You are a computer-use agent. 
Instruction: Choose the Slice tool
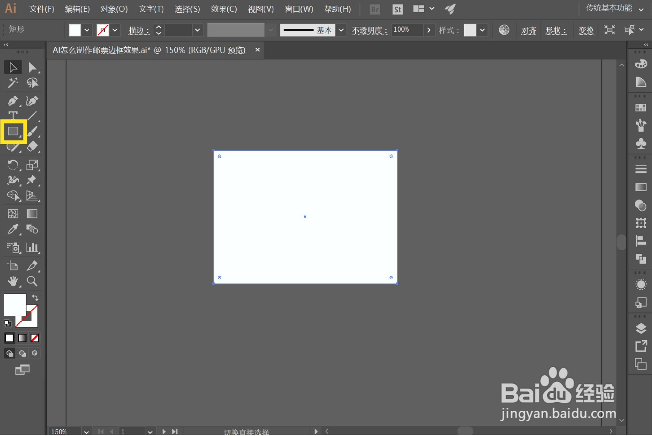point(32,266)
